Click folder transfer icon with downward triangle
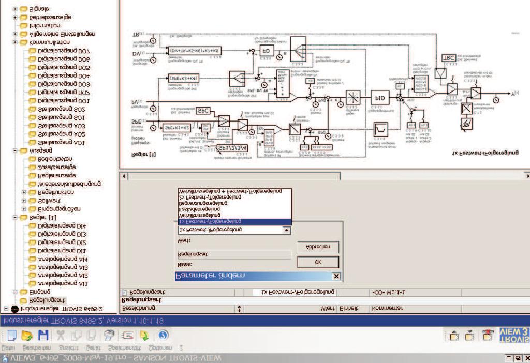530x363 pixels. (x=469, y=335)
